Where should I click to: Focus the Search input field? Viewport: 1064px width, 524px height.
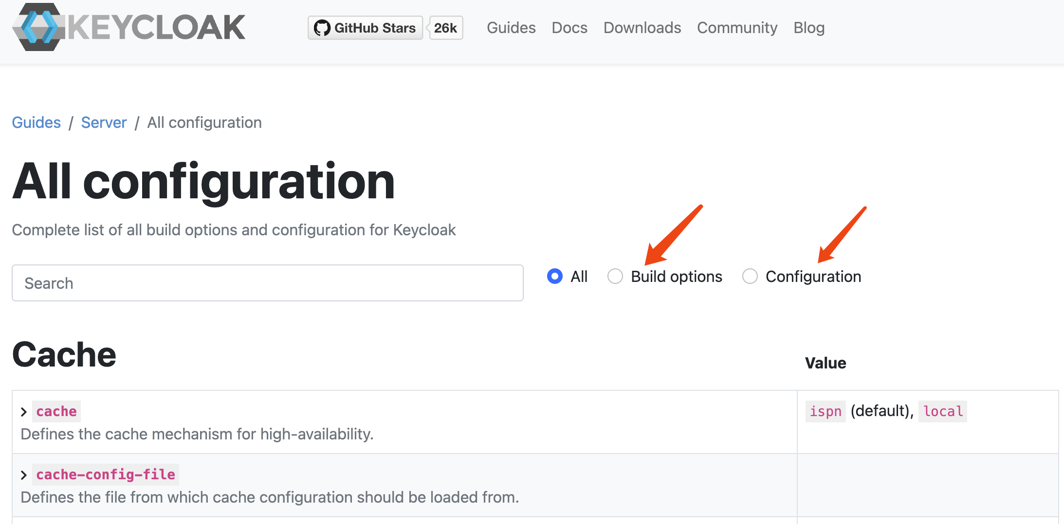[x=267, y=283]
